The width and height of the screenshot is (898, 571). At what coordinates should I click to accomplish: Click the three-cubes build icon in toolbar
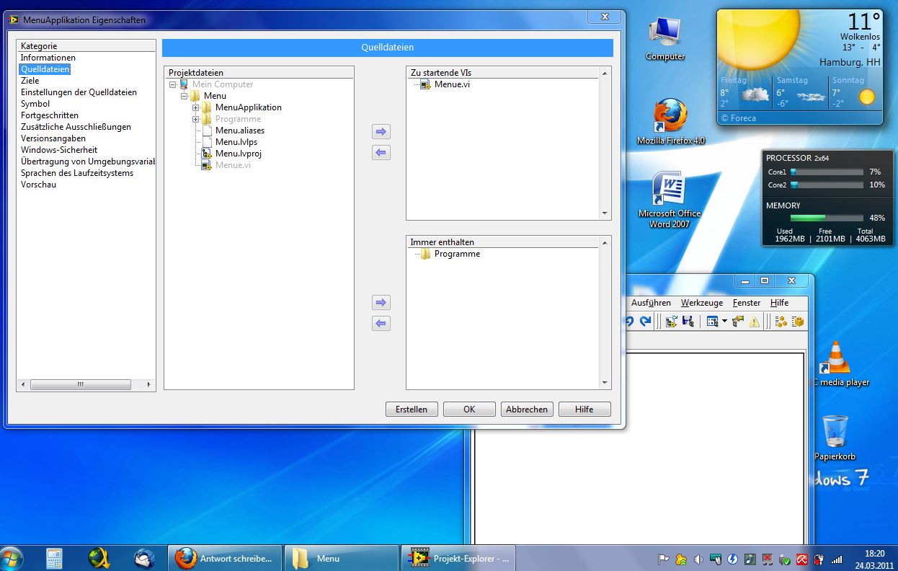tap(781, 322)
